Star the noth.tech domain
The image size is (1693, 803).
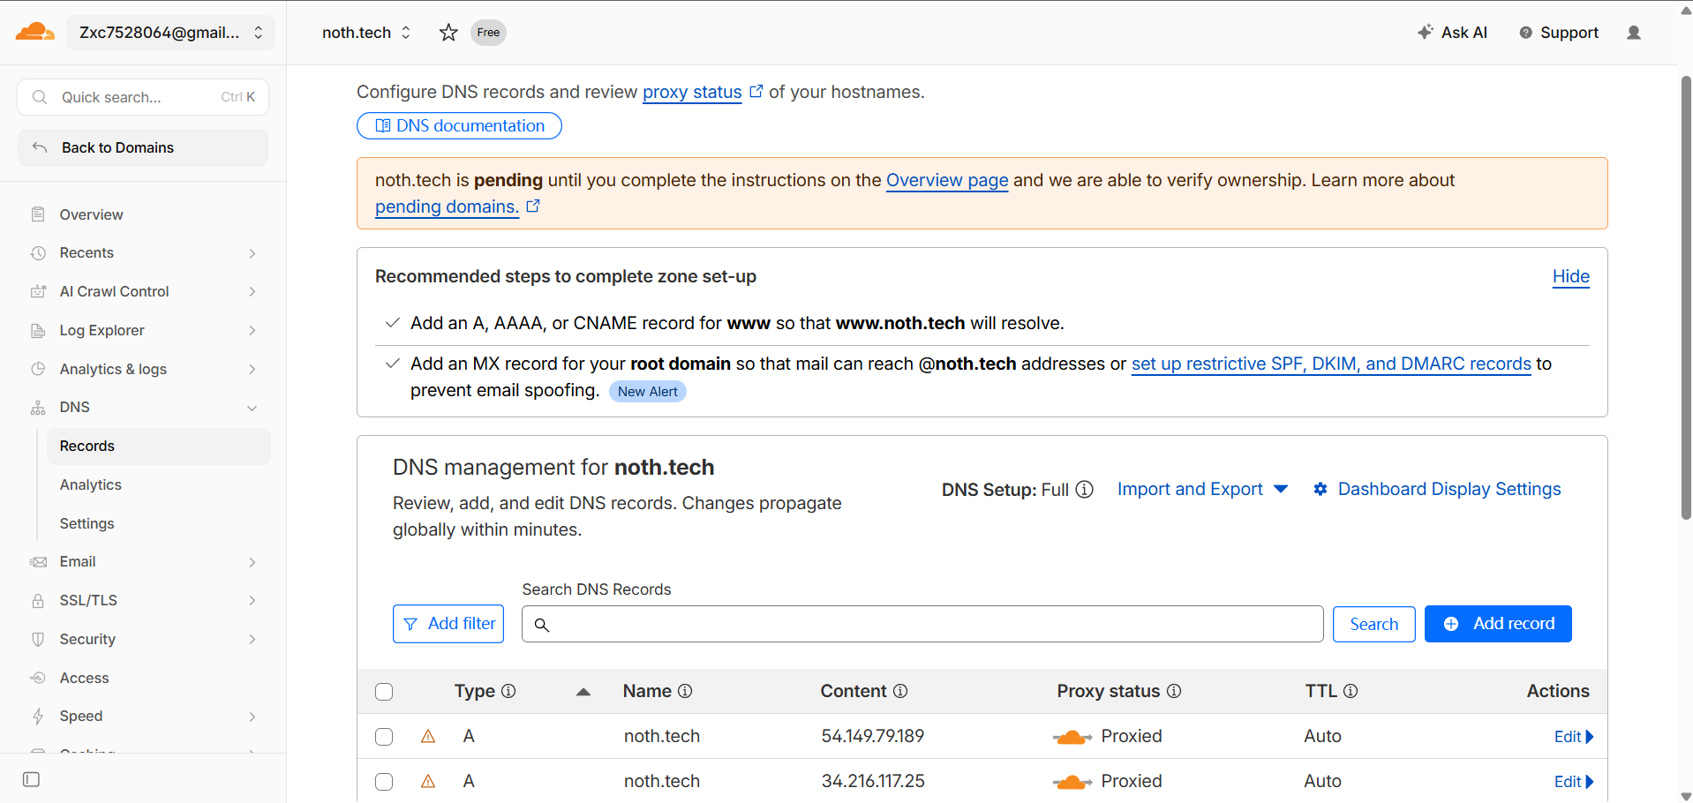[448, 33]
